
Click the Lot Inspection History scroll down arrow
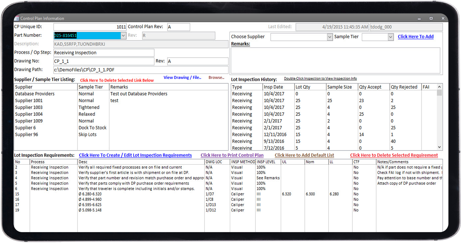point(440,147)
